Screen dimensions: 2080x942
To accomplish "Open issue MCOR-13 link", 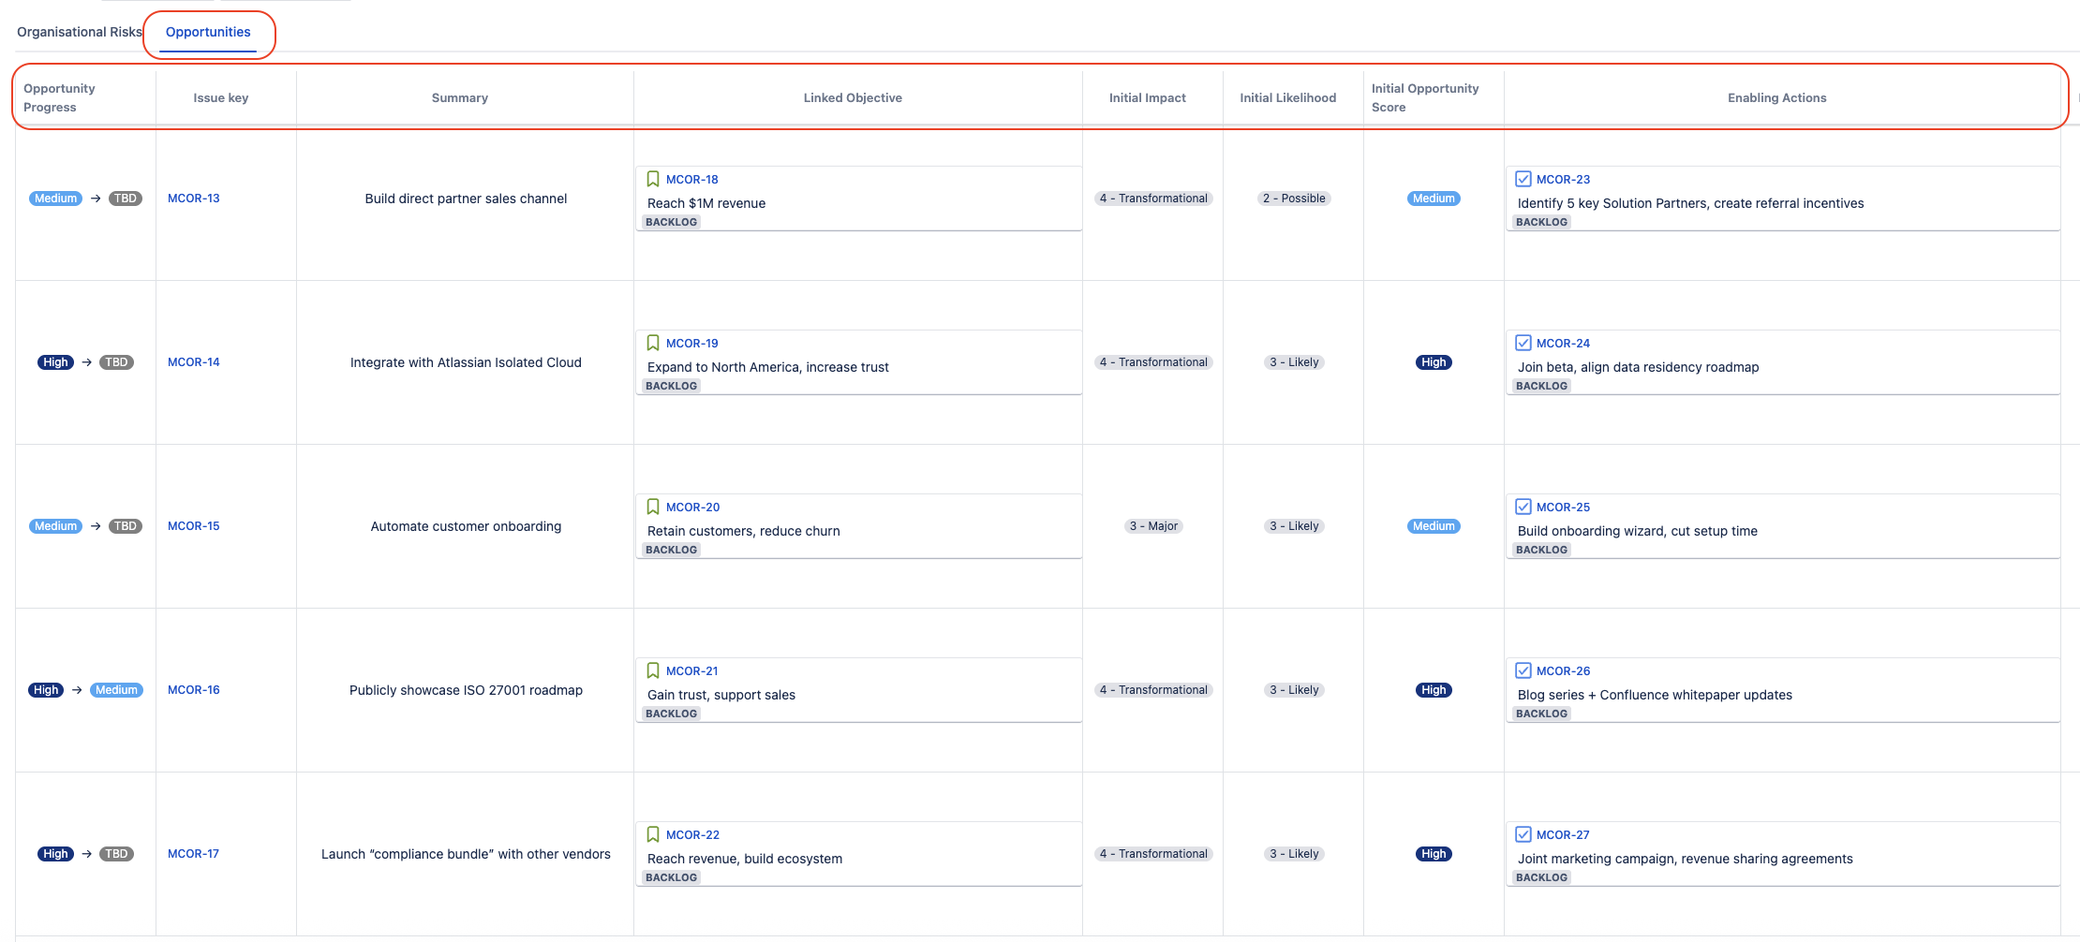I will 194,199.
